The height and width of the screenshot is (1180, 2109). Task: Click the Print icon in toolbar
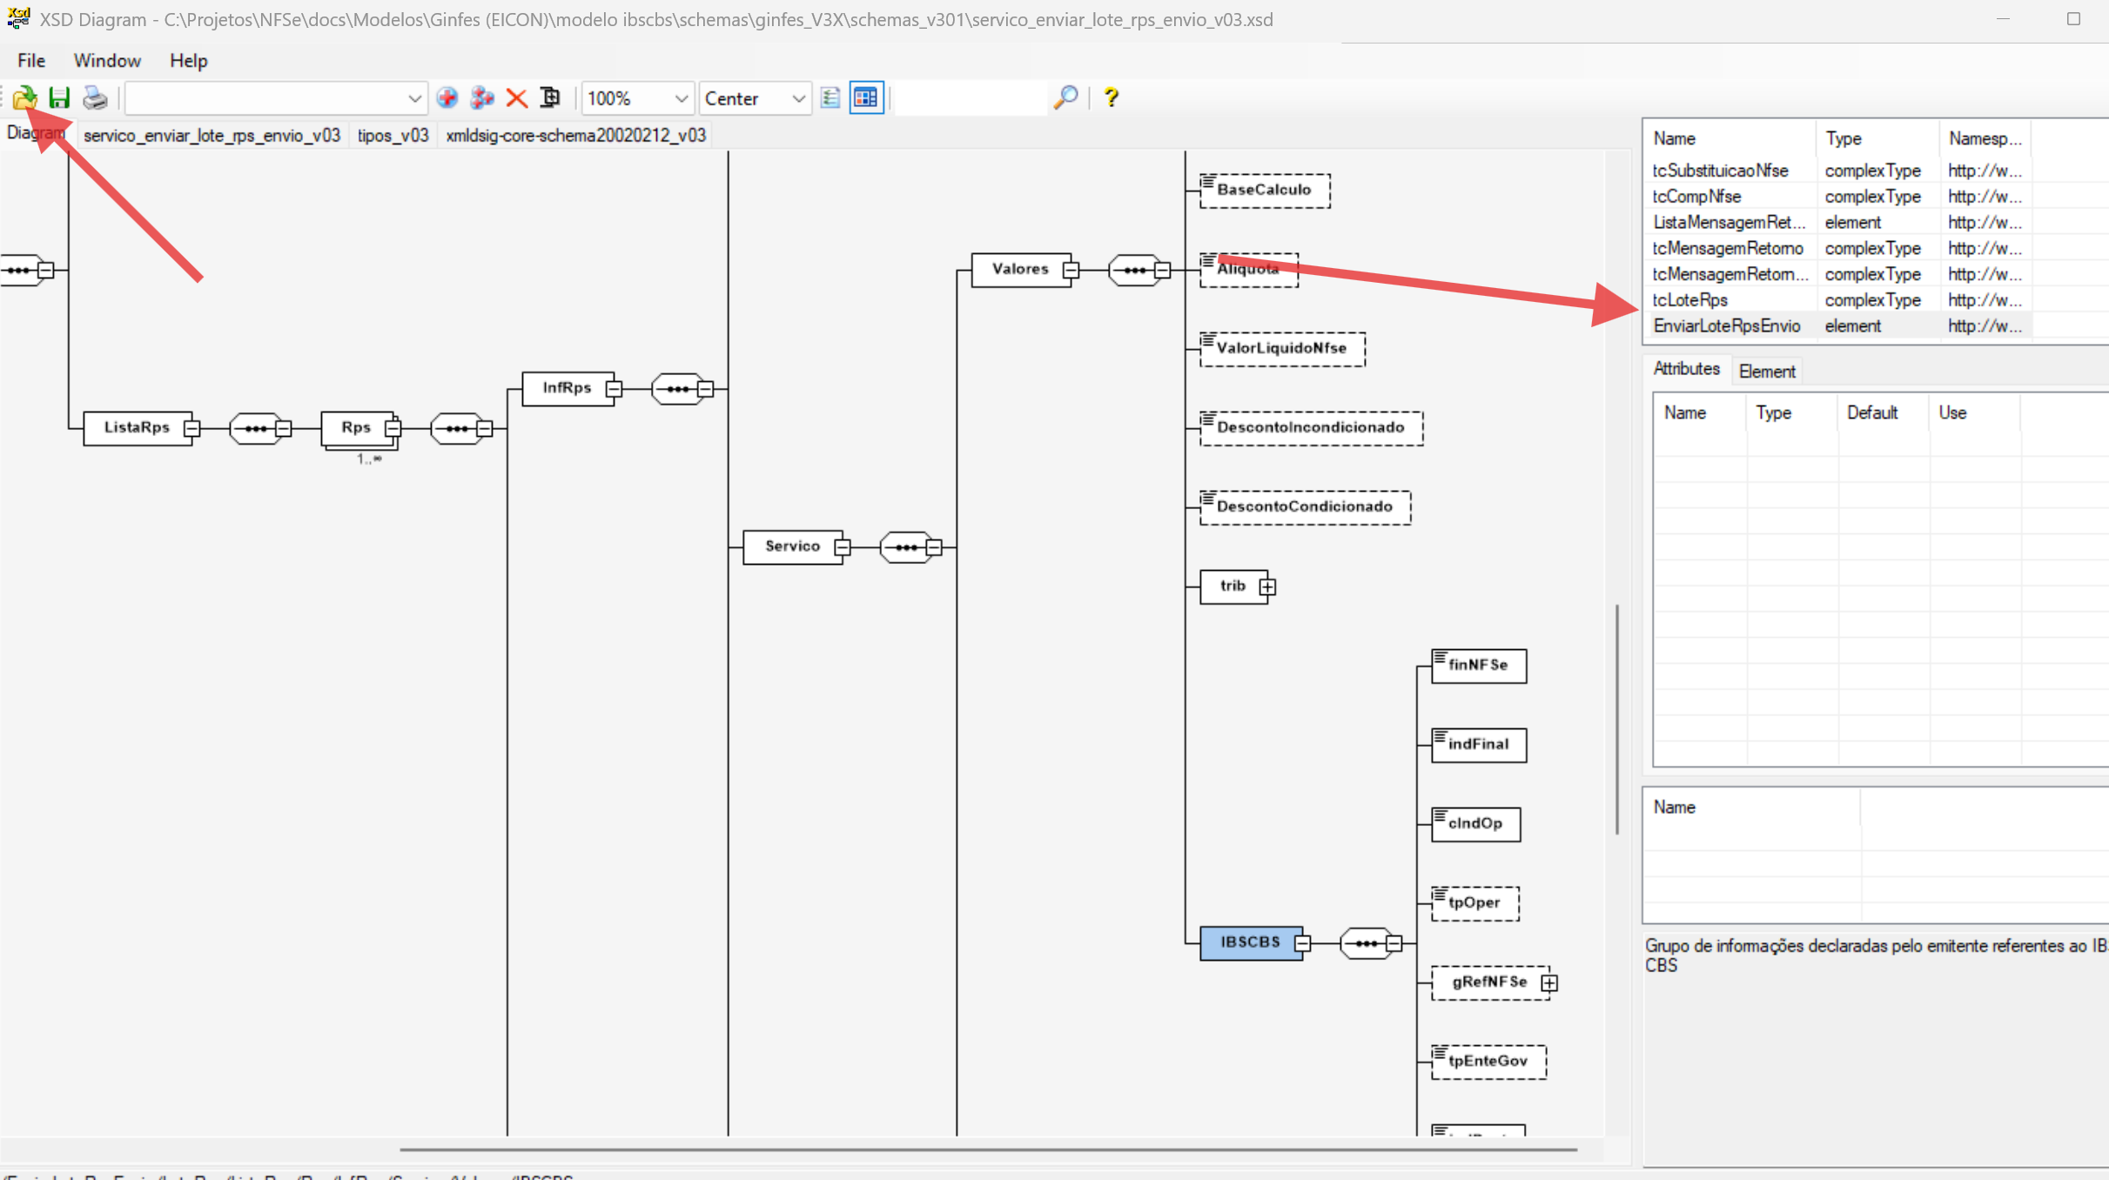coord(95,97)
